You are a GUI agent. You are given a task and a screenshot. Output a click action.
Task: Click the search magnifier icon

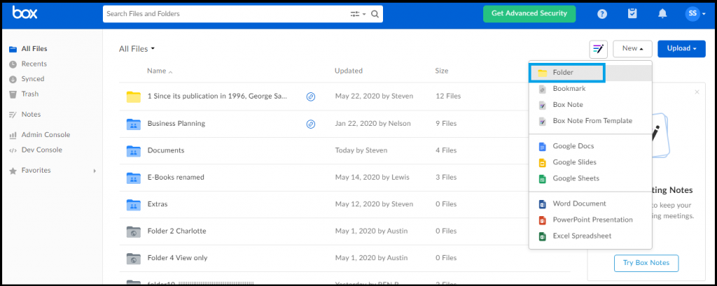[376, 13]
